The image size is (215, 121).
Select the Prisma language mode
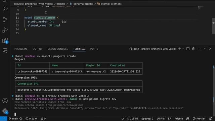178,119
